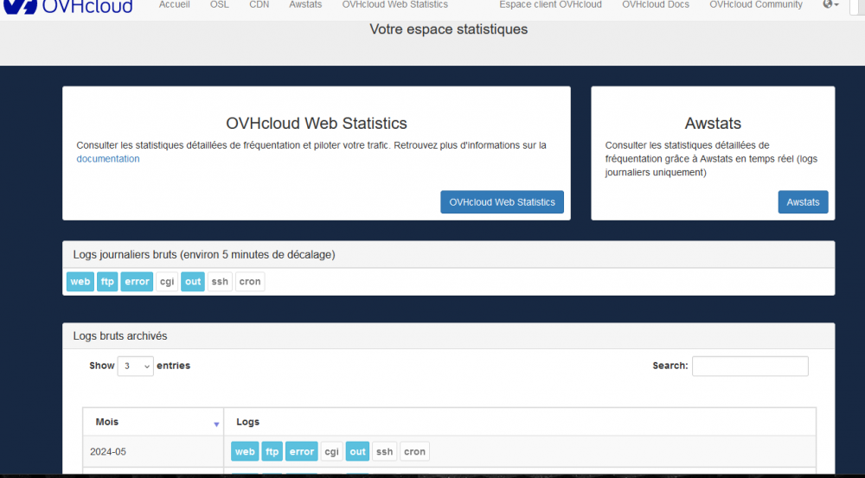Open 2024-05 archived cron logs
865x478 pixels.
(415, 451)
